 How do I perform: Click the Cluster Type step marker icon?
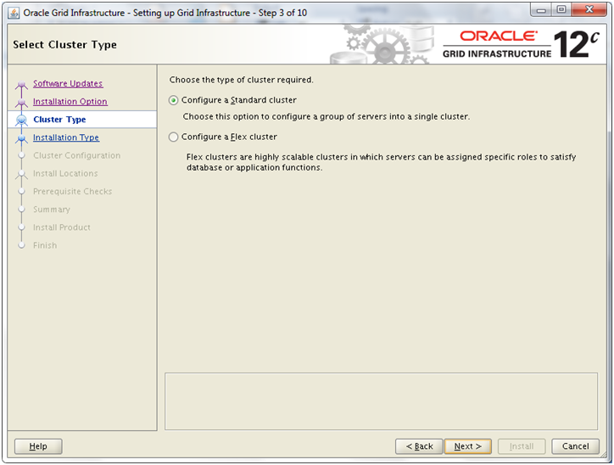21,120
